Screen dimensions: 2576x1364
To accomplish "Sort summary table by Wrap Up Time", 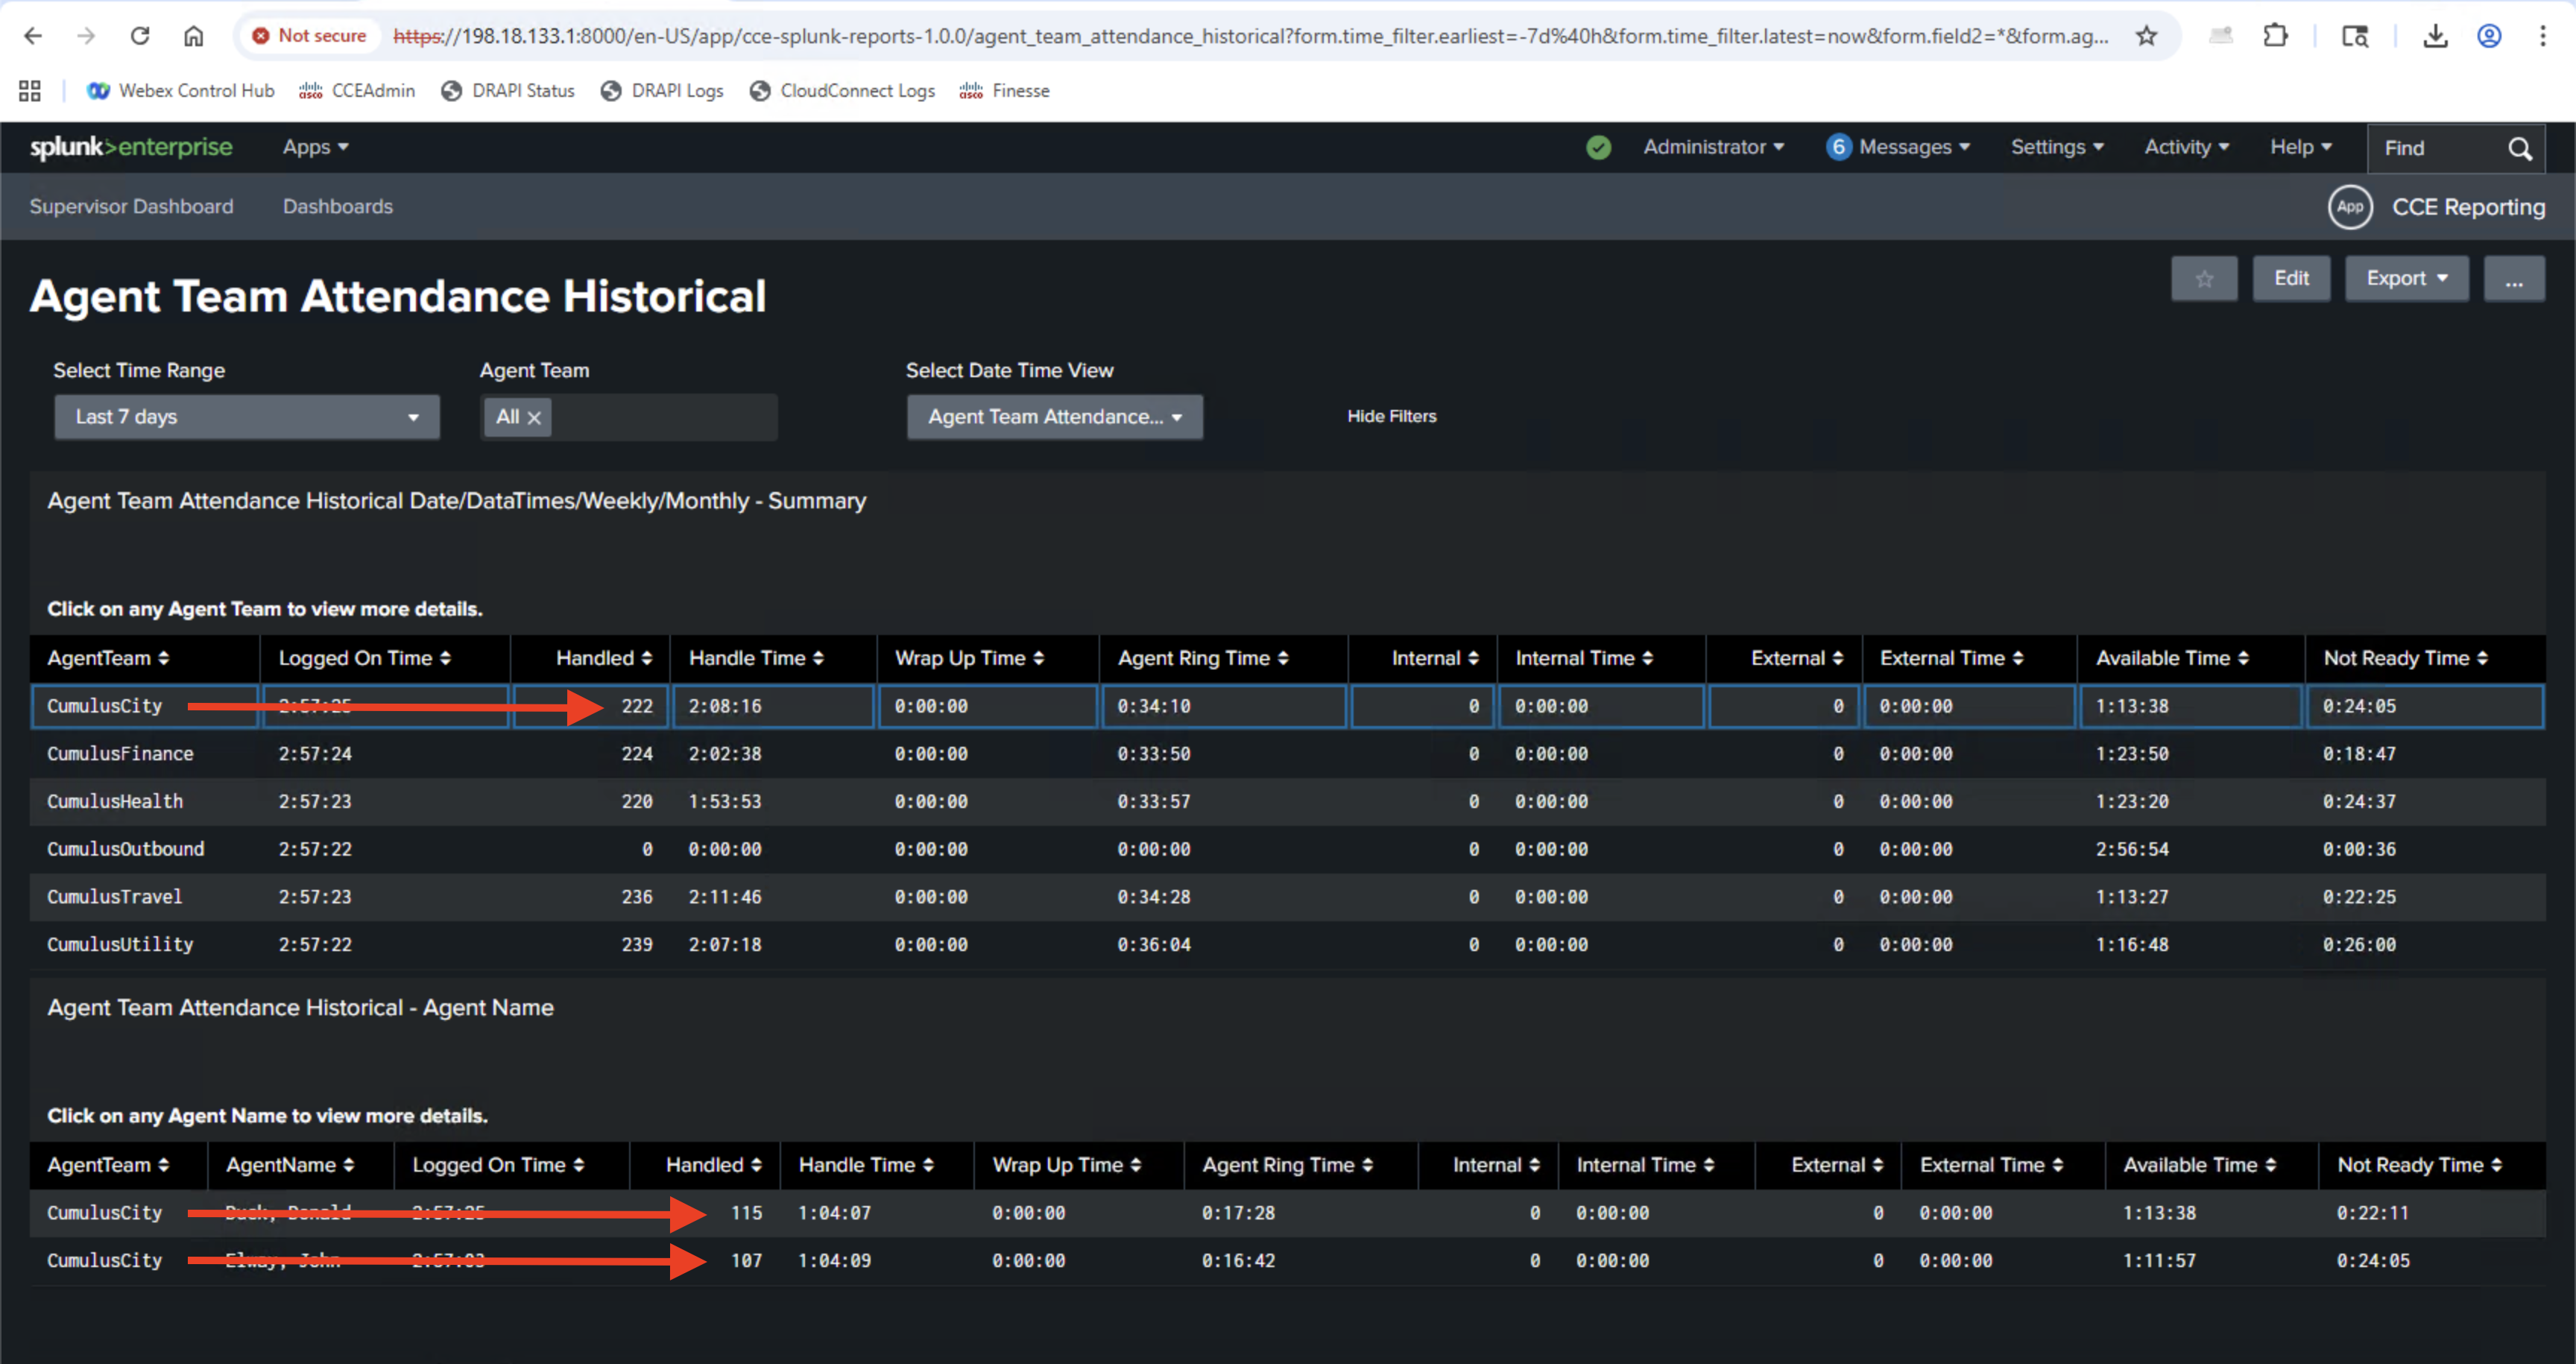I will 968,658.
